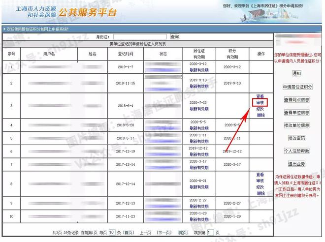Open the 通知 notifications button
The width and height of the screenshot is (325, 242).
click(x=296, y=74)
